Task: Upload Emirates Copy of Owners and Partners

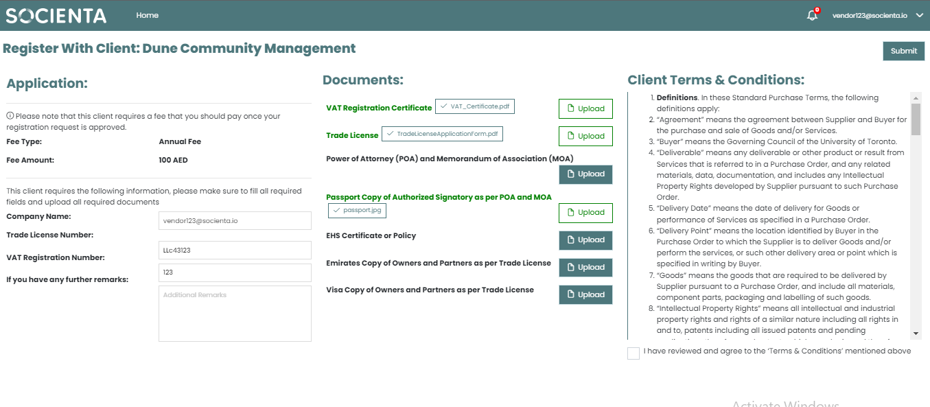Action: tap(585, 268)
